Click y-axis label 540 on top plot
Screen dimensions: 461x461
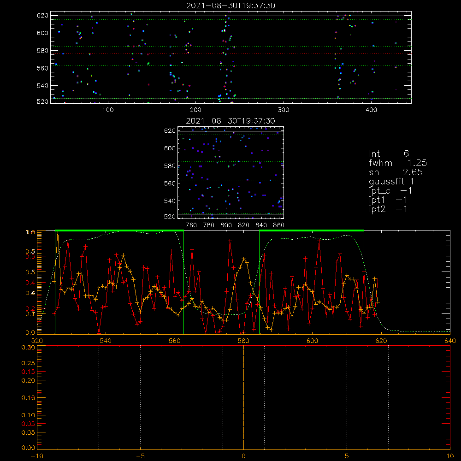[42, 86]
